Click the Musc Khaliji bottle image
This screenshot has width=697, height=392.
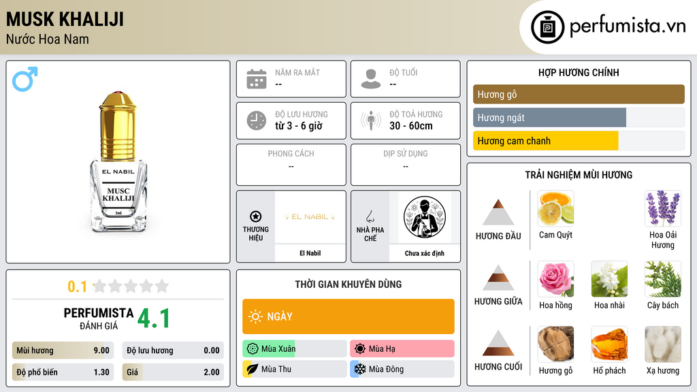click(118, 162)
